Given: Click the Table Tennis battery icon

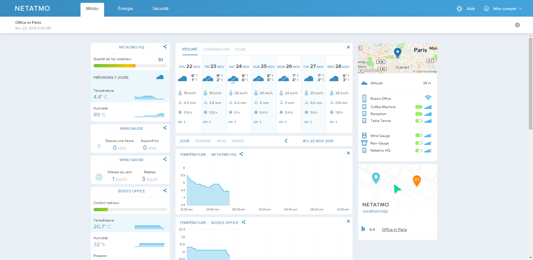Looking at the screenshot, I should 419,121.
